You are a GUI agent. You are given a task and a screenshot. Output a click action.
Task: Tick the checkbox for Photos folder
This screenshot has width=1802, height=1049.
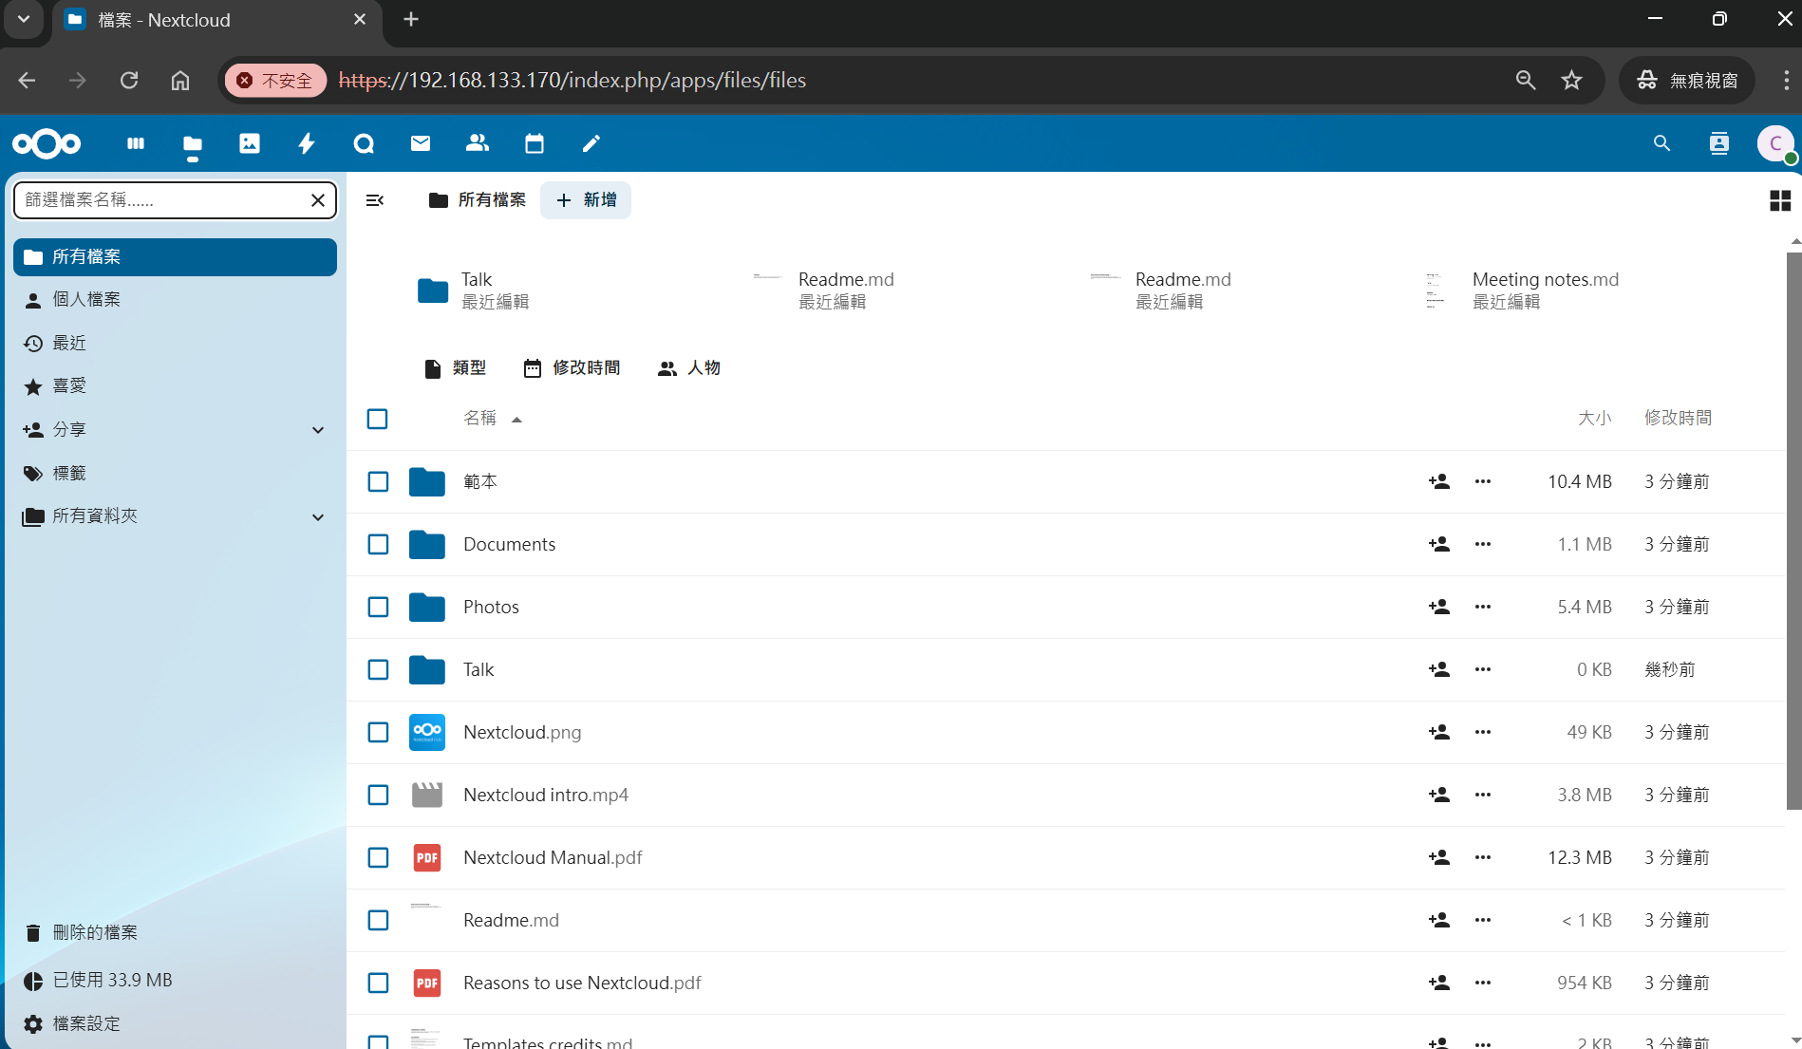point(378,607)
